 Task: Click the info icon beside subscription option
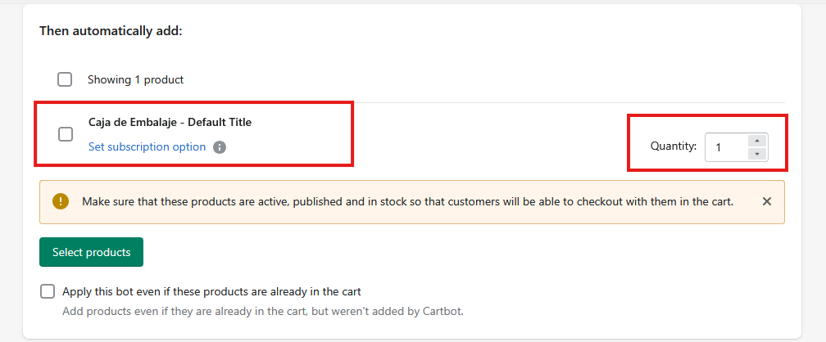click(x=219, y=147)
